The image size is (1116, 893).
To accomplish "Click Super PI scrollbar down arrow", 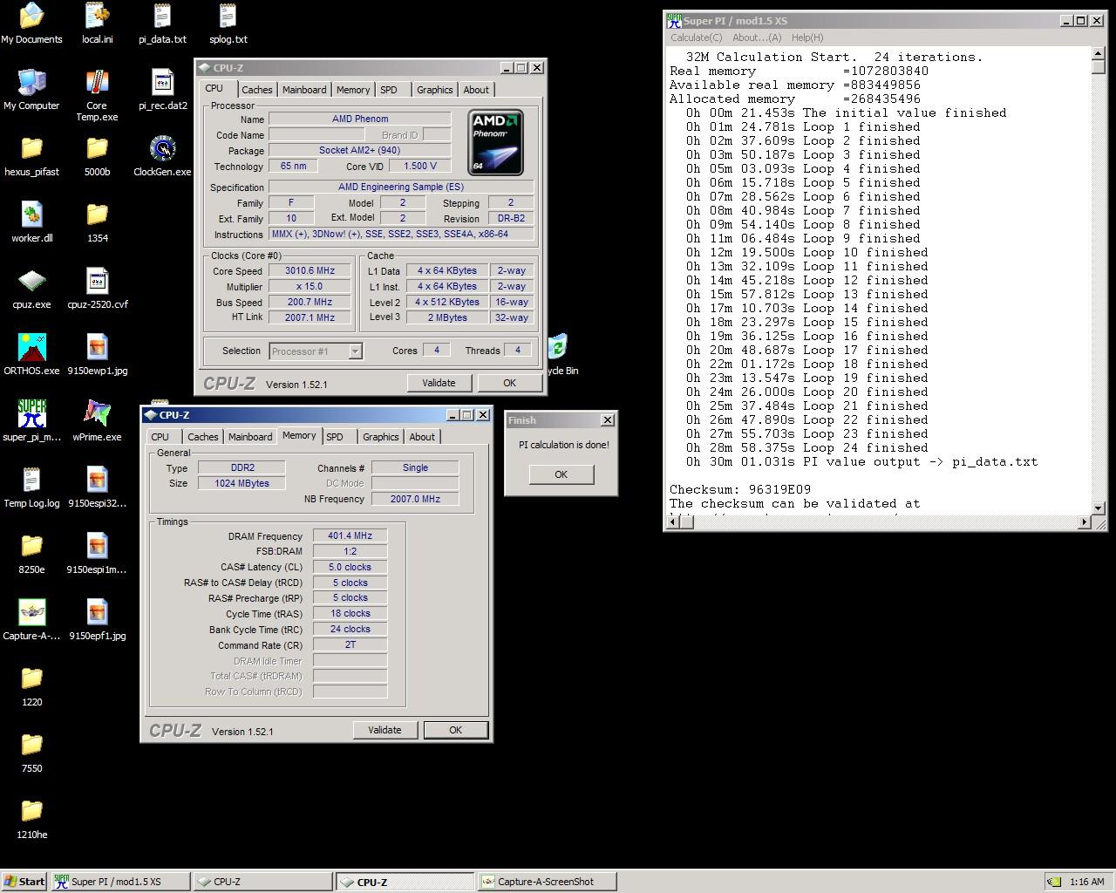I will click(1098, 508).
